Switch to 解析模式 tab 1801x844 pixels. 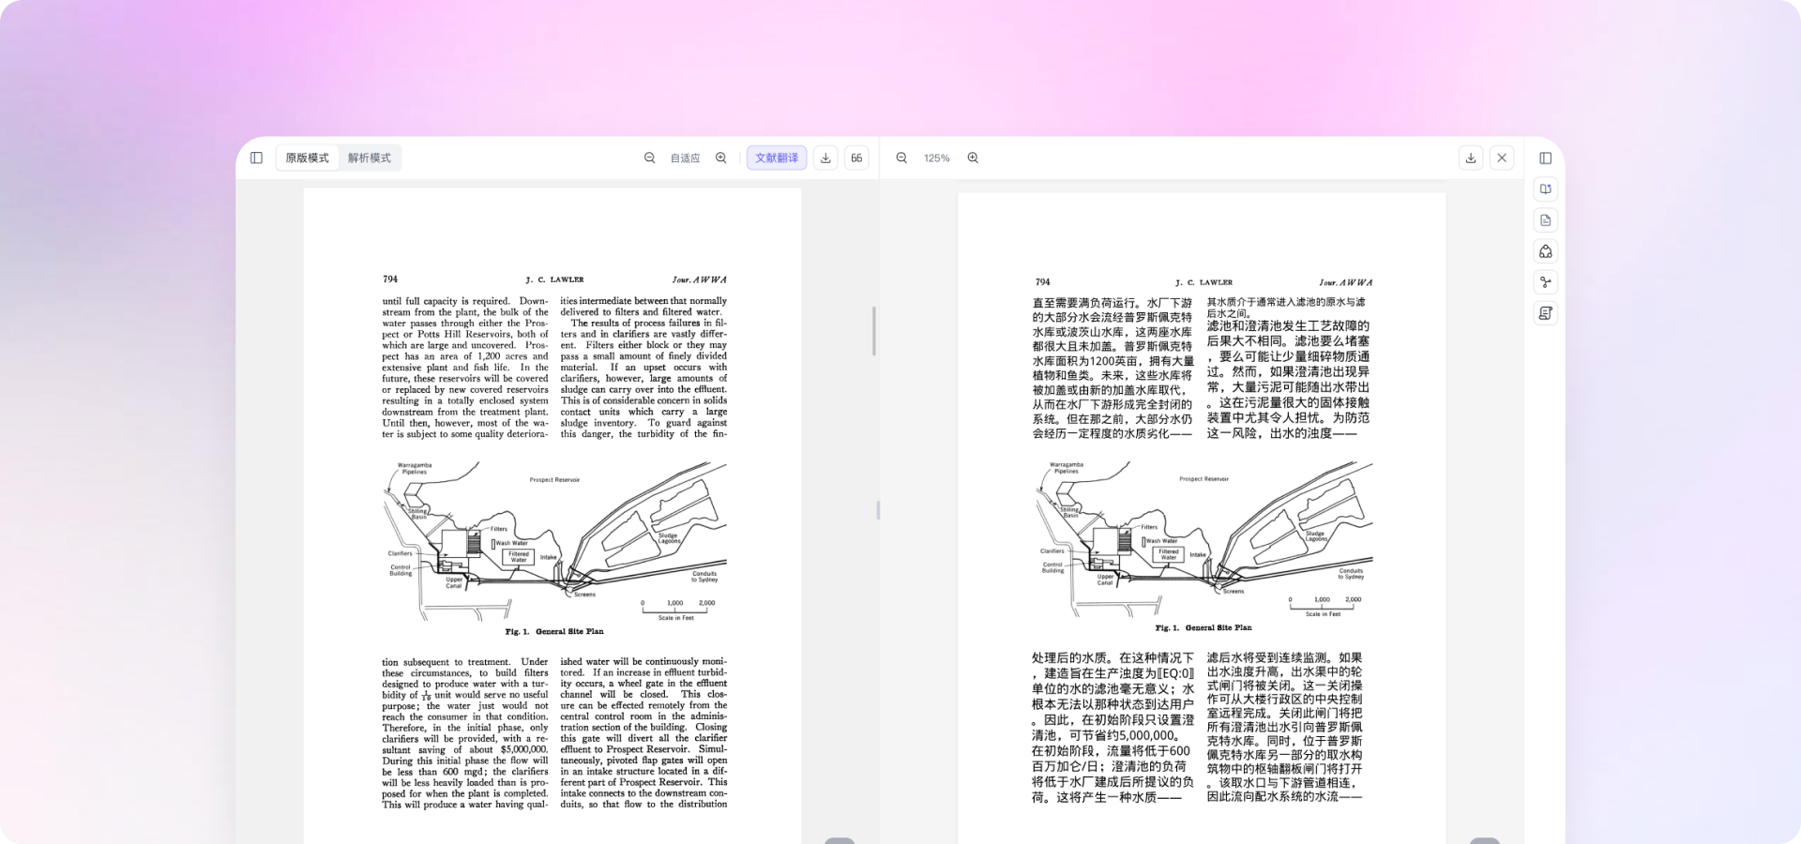[x=370, y=158]
